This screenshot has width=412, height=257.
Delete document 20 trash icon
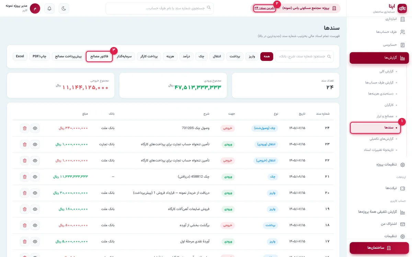pyautogui.click(x=25, y=193)
